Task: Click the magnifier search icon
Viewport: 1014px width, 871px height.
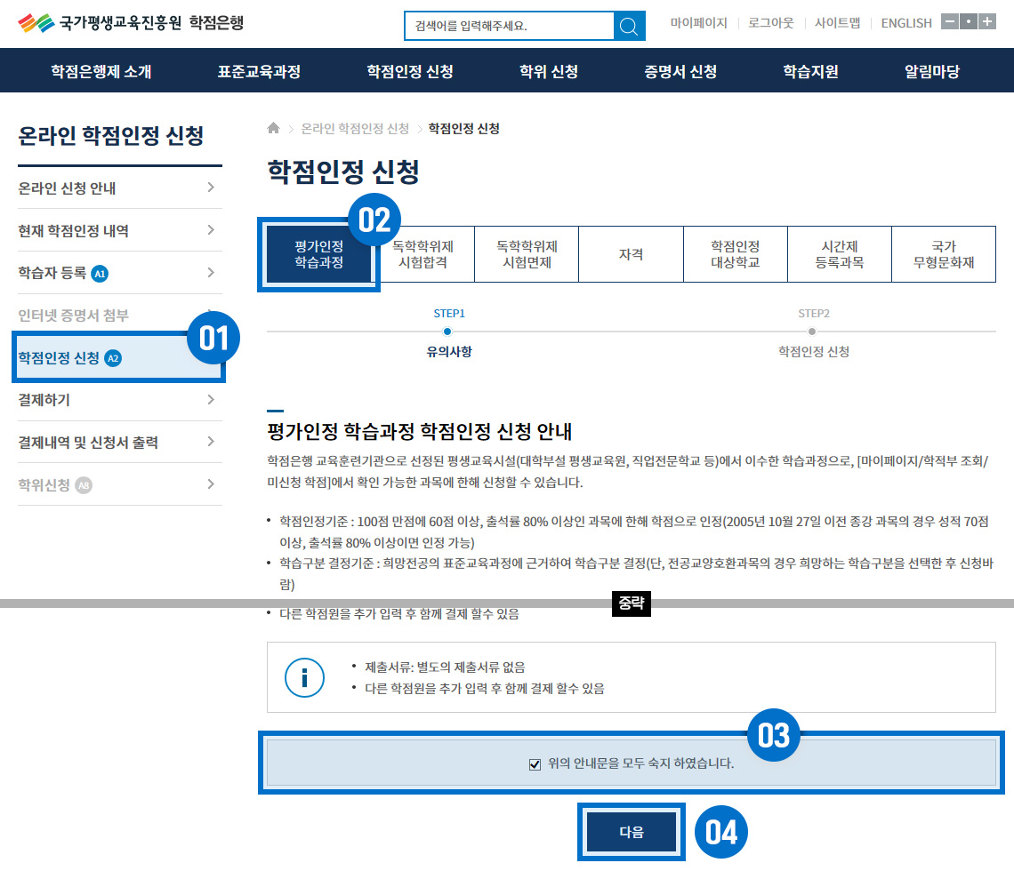Action: pos(629,26)
